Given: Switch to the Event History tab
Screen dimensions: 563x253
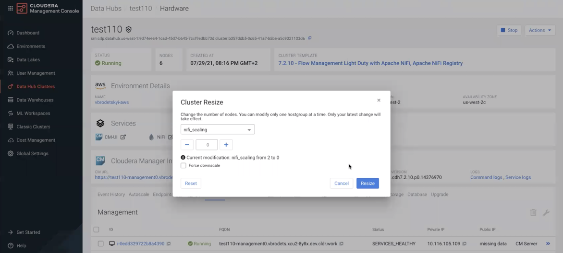Looking at the screenshot, I should point(111,195).
